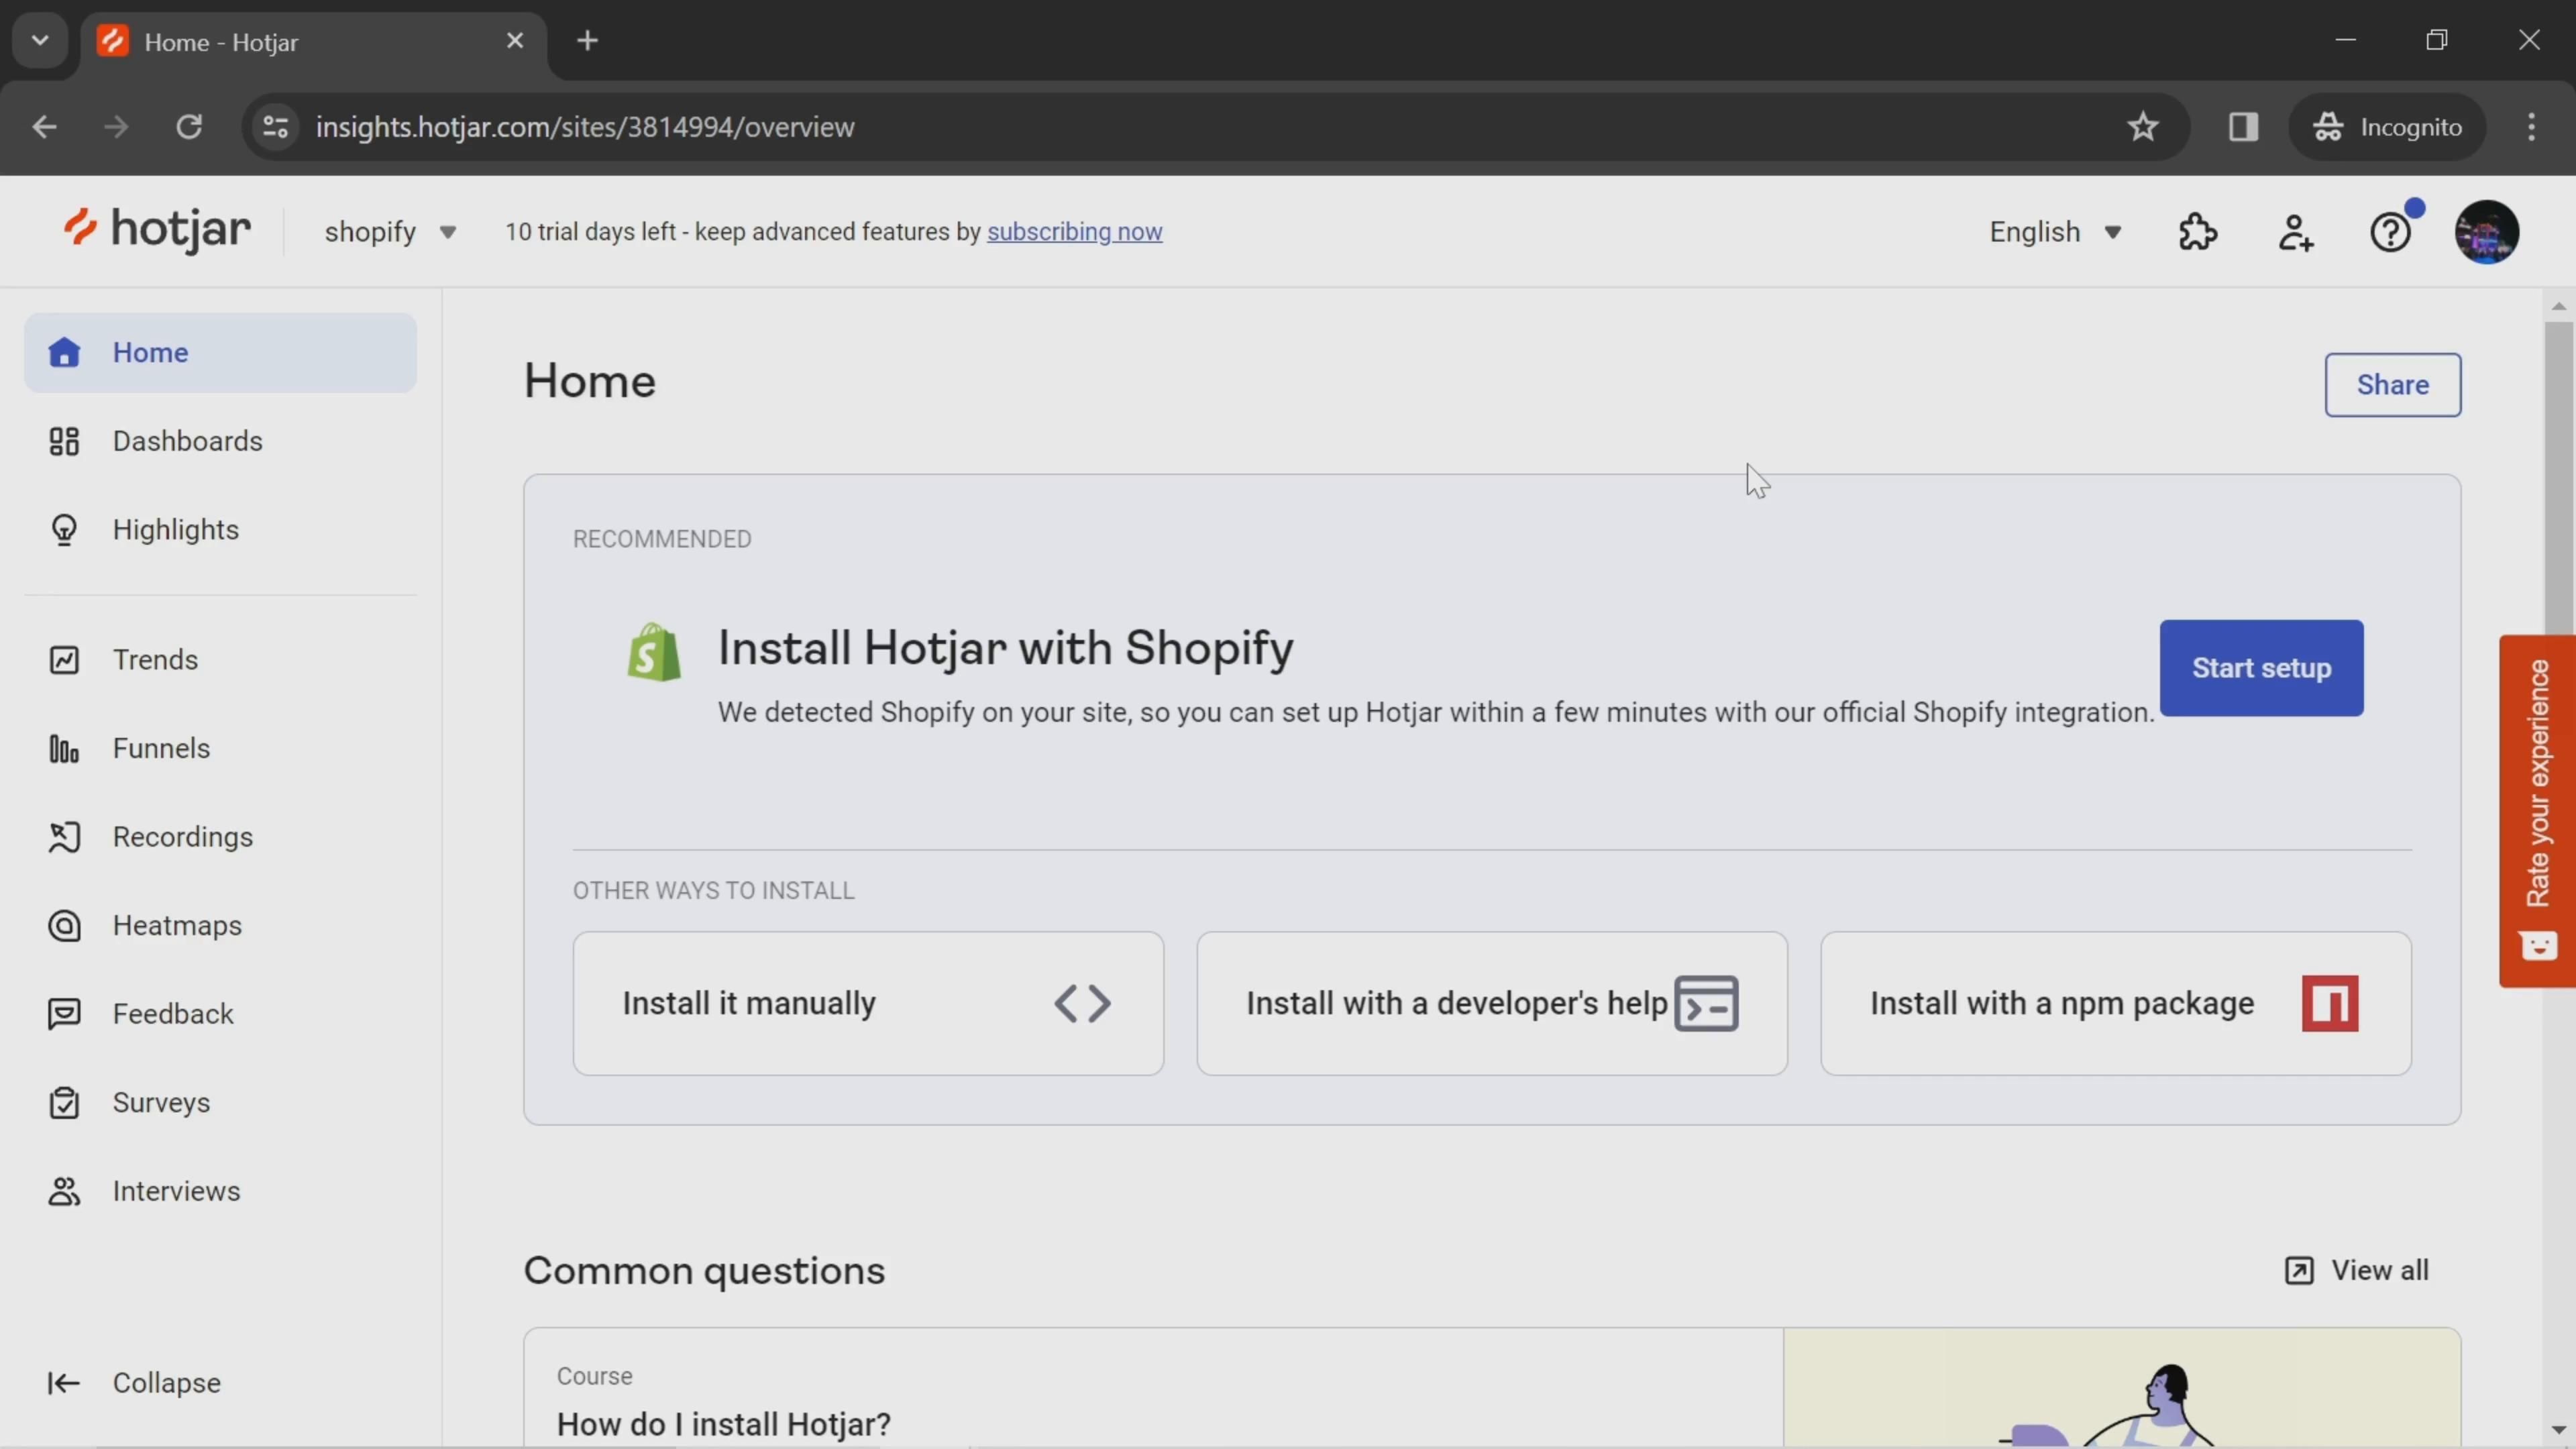Follow the subscribing now link
The image size is (2576, 1449).
tap(1074, 232)
